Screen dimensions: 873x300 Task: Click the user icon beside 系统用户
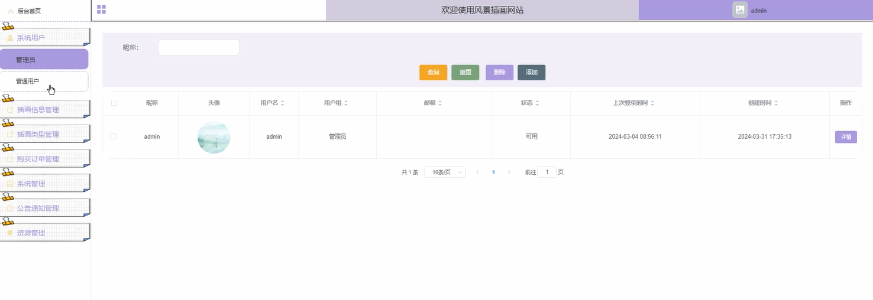10,38
